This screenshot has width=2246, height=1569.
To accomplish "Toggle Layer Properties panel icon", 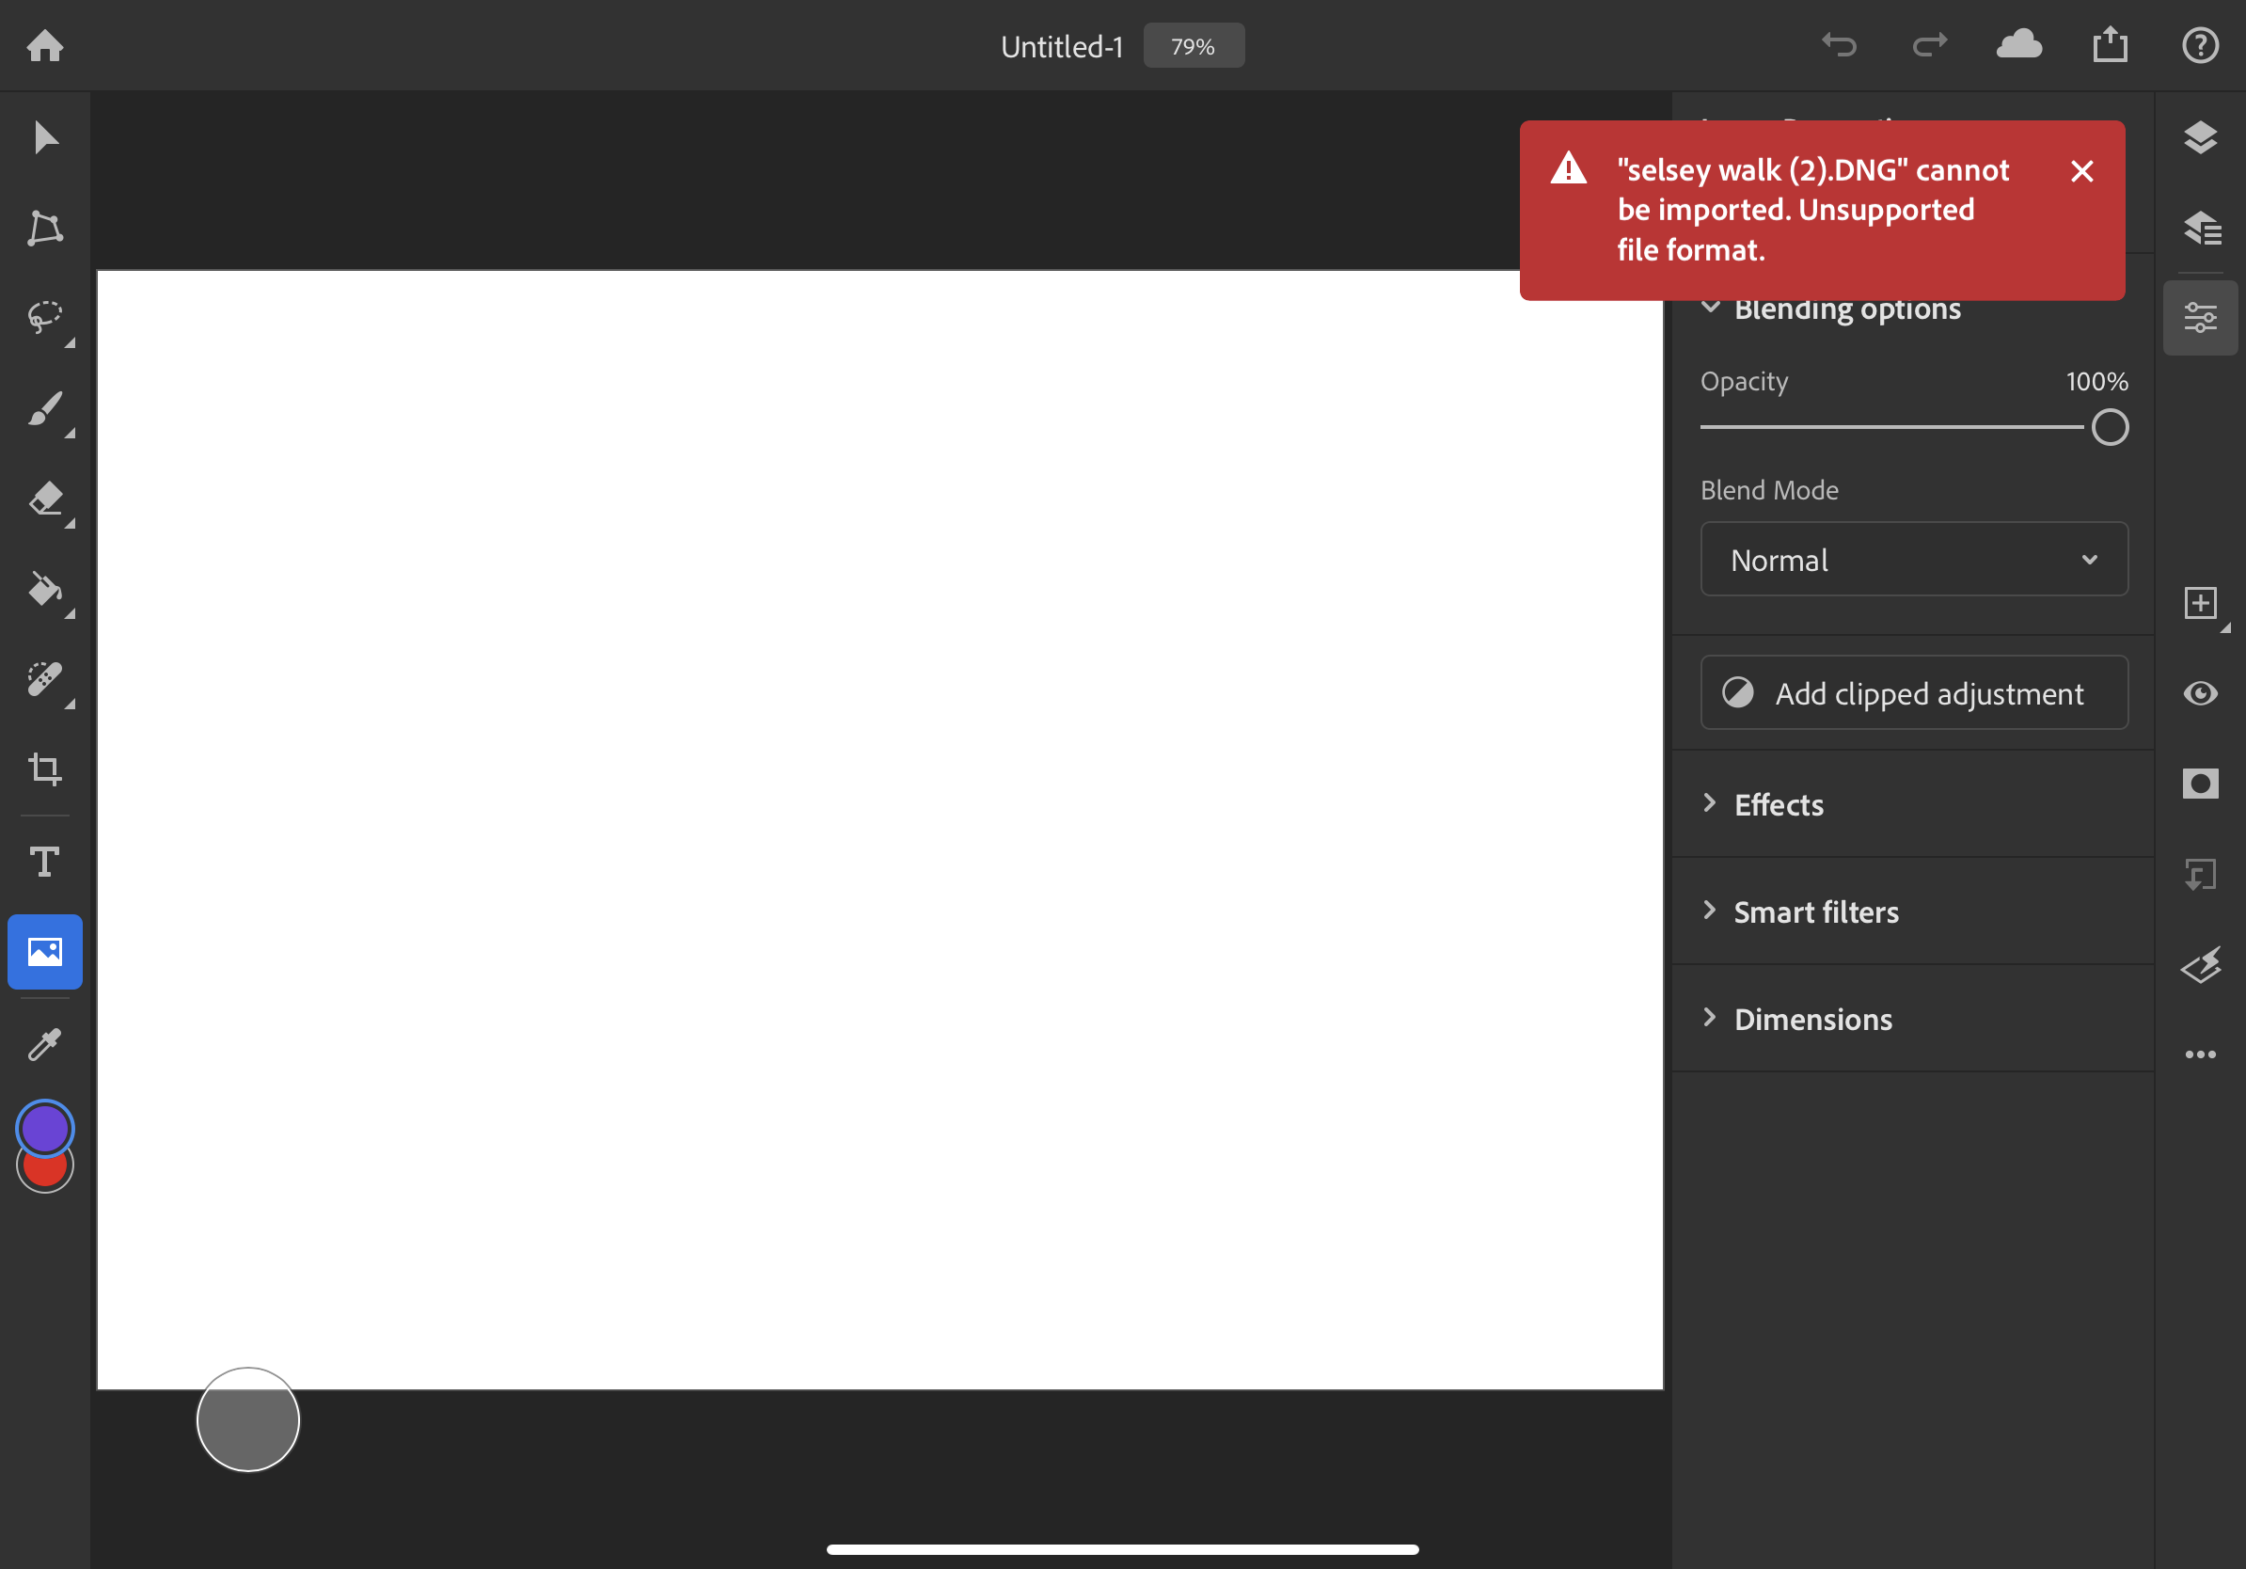I will pyautogui.click(x=2200, y=318).
